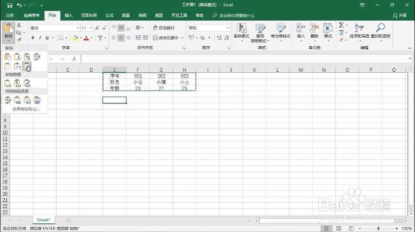Viewport: 415px width, 232px height.
Task: Toggle Bold formatting
Action: [33, 38]
